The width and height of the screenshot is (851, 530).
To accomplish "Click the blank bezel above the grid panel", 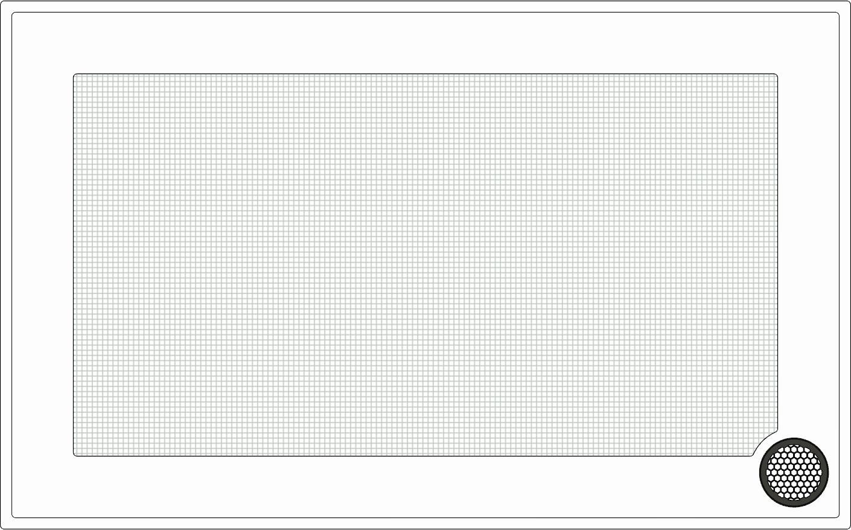I will 425,43.
